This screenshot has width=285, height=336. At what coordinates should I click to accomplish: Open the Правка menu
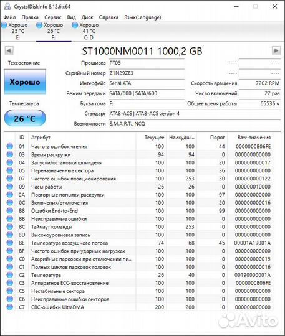[x=30, y=17]
